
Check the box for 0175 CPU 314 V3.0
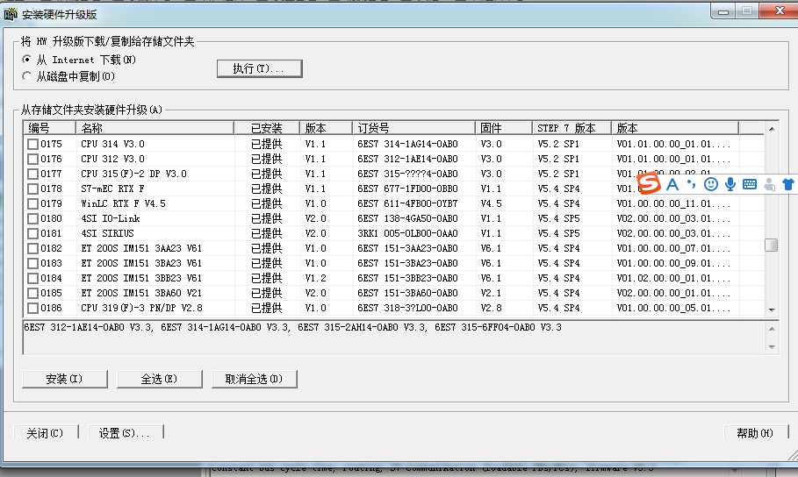(32, 144)
